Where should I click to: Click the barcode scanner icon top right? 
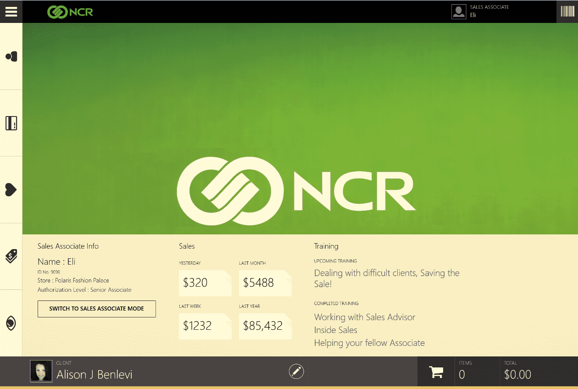pyautogui.click(x=567, y=11)
